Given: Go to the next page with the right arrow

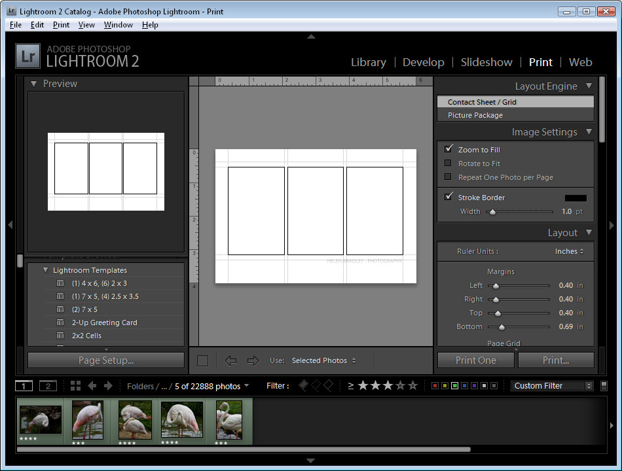Looking at the screenshot, I should tap(253, 360).
